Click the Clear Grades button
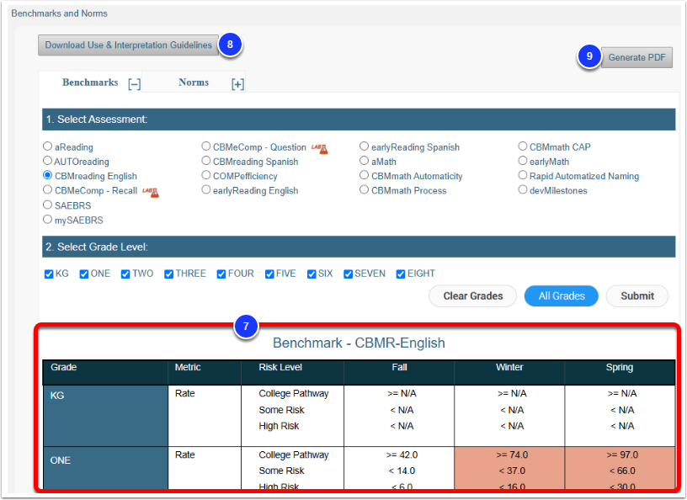 (x=472, y=295)
